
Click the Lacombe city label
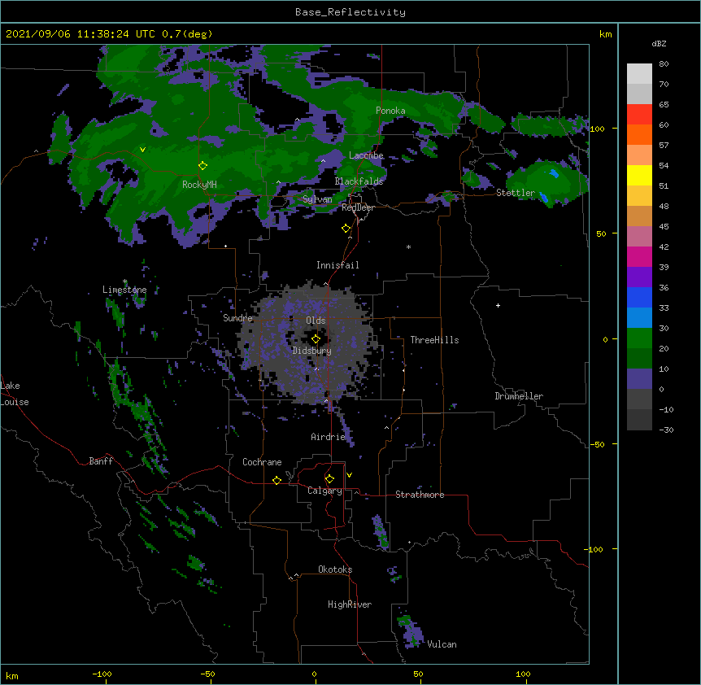coord(366,155)
